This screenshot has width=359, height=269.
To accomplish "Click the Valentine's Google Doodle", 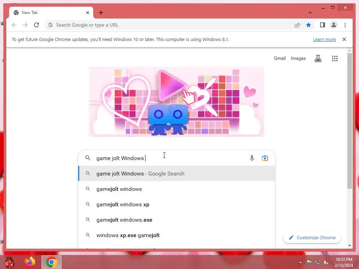I will (177, 102).
